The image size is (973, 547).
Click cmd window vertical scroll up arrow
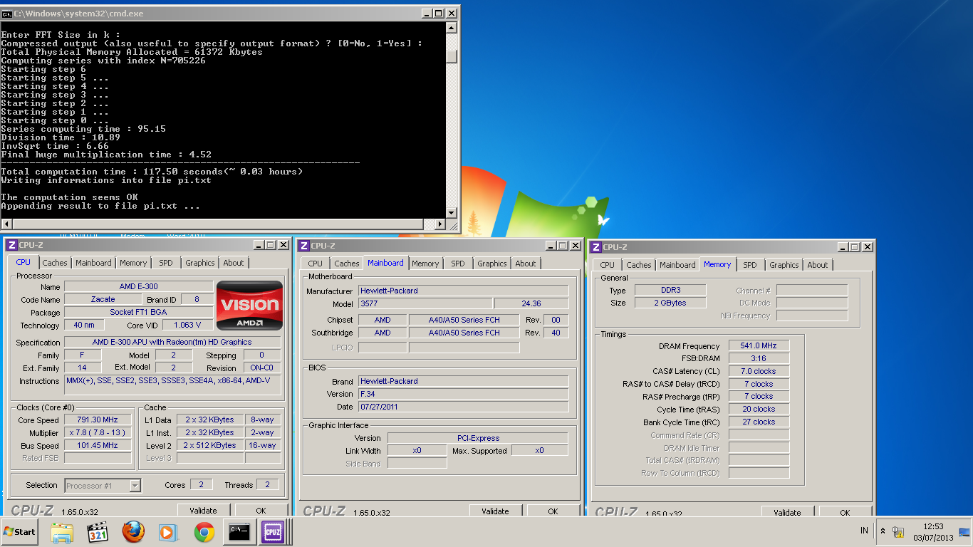click(452, 27)
